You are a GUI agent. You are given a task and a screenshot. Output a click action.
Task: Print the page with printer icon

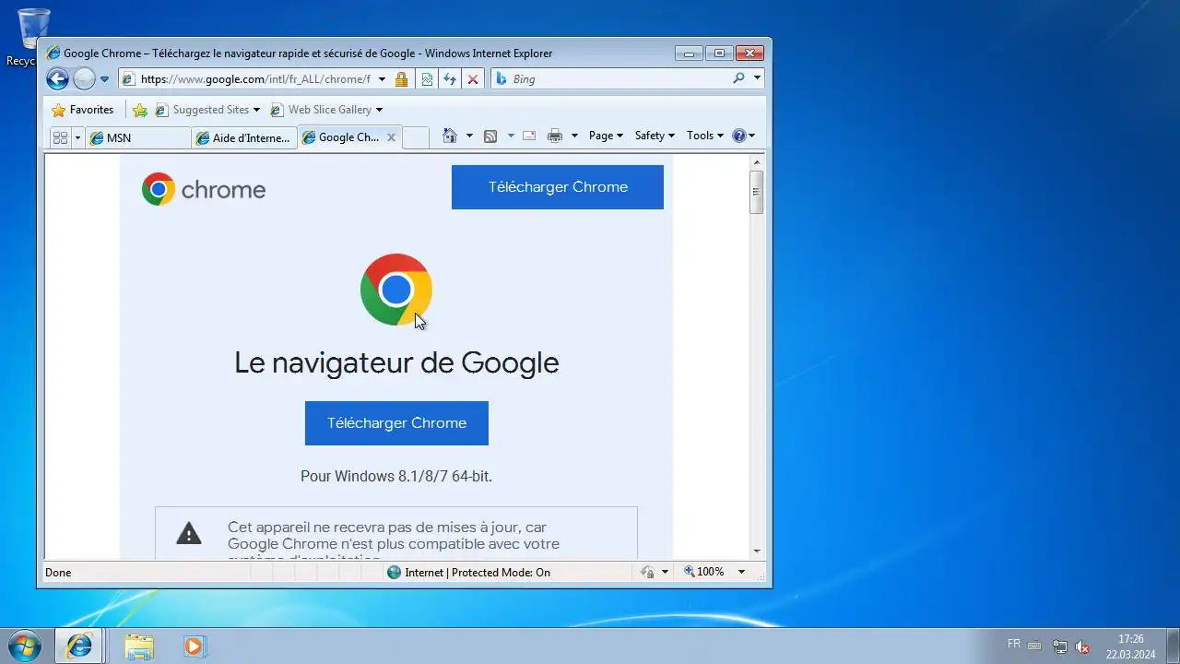pos(554,136)
